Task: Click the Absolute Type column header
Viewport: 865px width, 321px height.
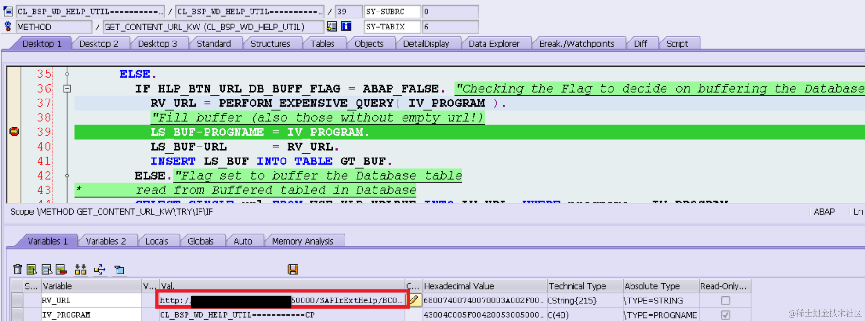Action: coord(660,286)
